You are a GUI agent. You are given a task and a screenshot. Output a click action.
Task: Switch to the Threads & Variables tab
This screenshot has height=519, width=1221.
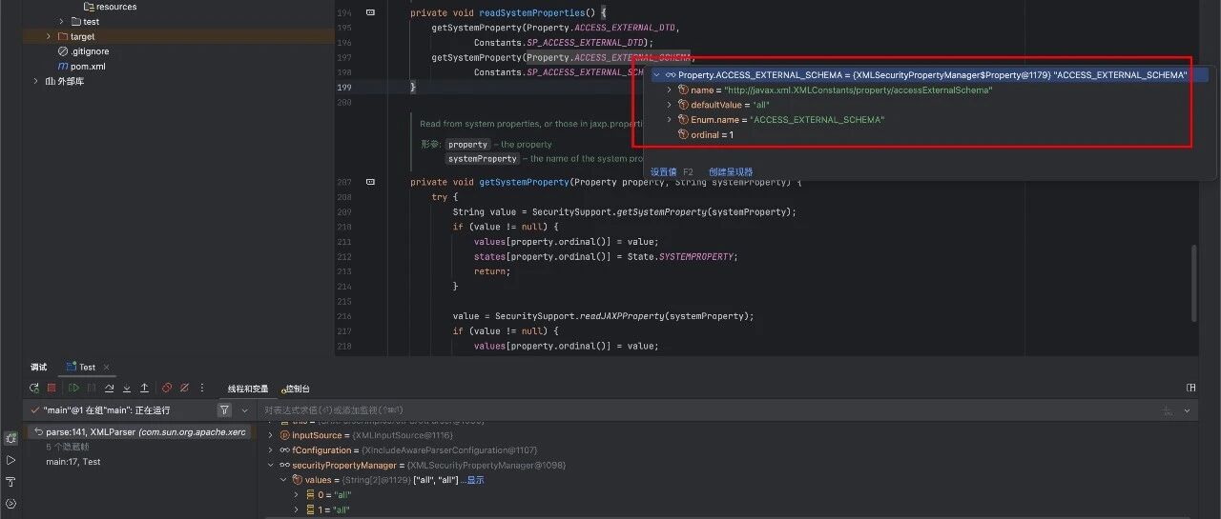(x=248, y=389)
